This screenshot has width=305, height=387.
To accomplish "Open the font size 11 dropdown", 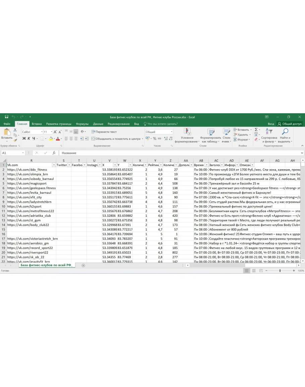I will [x=51, y=132].
